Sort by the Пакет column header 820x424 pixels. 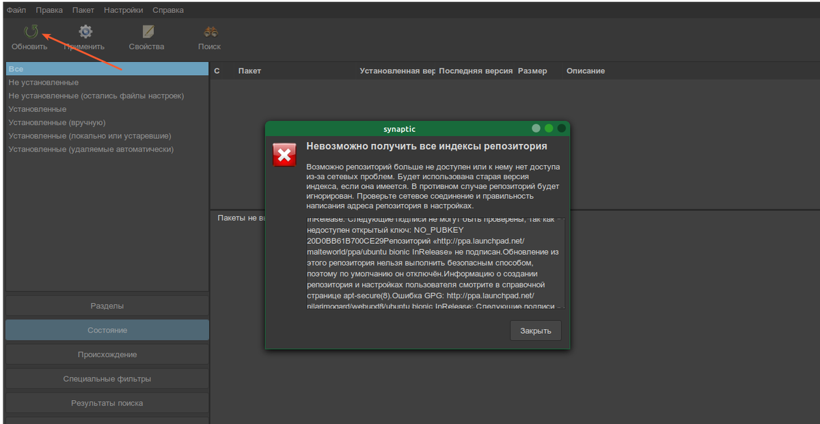click(250, 71)
